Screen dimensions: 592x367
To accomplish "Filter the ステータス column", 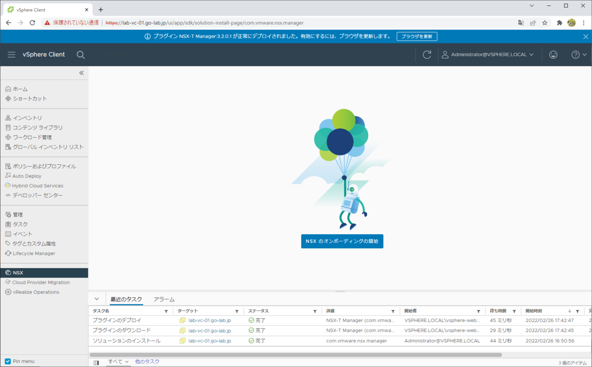I will [x=315, y=311].
